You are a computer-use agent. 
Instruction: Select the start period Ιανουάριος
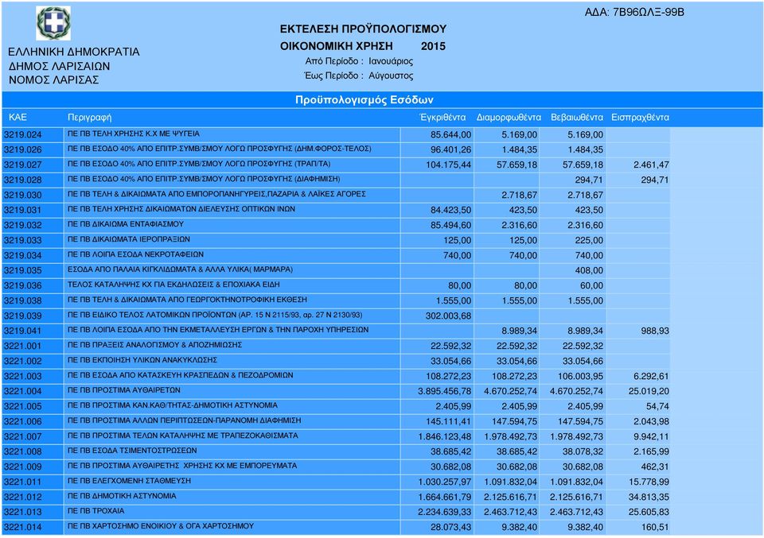[x=391, y=61]
